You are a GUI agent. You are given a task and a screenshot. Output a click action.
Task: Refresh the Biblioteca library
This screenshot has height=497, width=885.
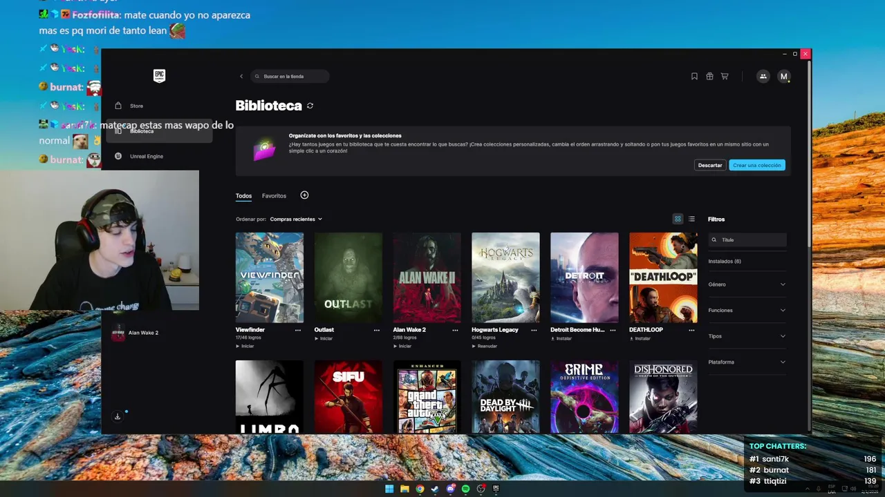click(x=310, y=106)
